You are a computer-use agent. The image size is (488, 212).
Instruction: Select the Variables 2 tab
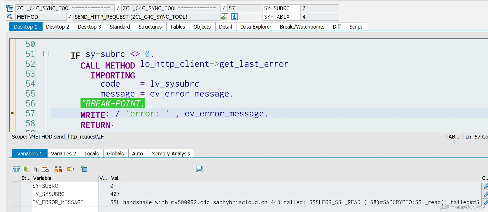point(64,153)
